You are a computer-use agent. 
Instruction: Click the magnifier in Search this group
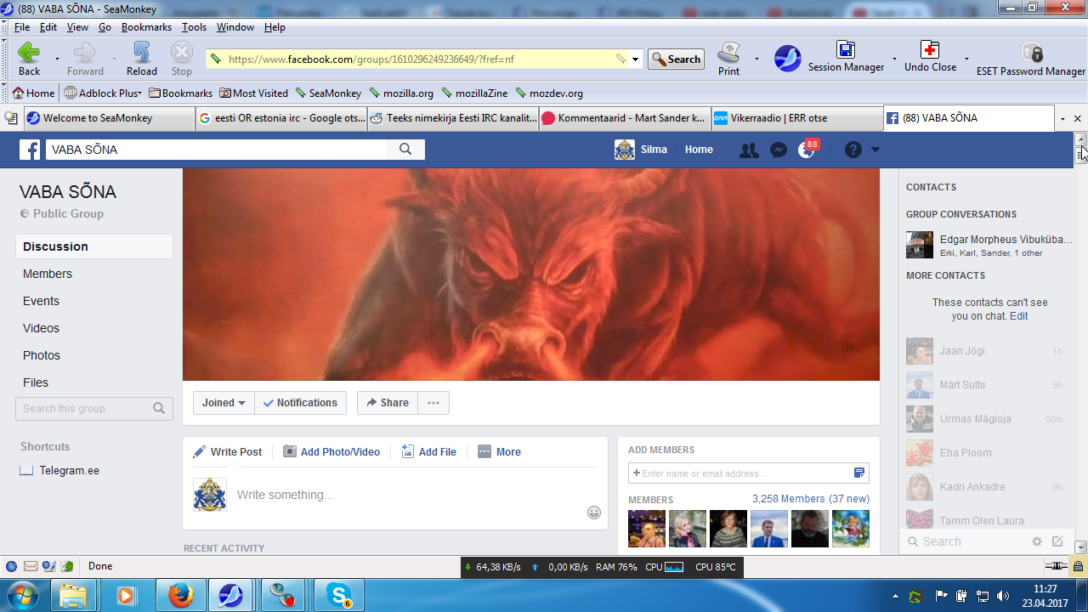[159, 409]
